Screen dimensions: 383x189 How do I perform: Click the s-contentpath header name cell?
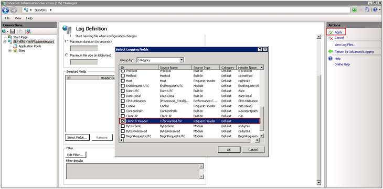tap(248, 111)
